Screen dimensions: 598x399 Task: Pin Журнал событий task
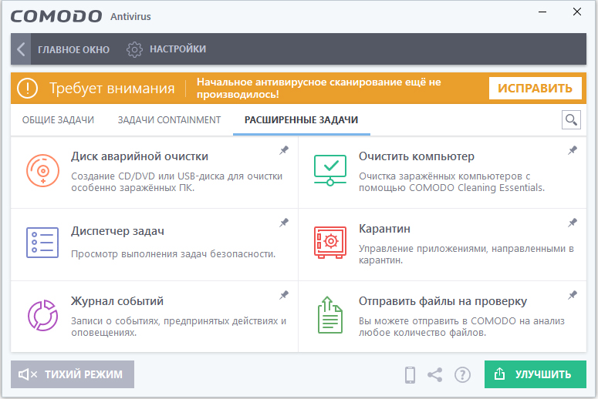(x=284, y=295)
